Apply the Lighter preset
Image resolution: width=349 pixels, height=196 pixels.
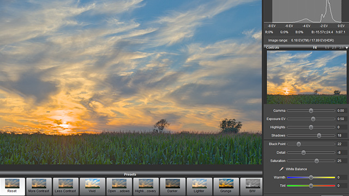coord(199,186)
